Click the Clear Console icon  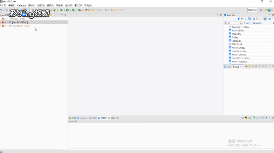coord(243,118)
